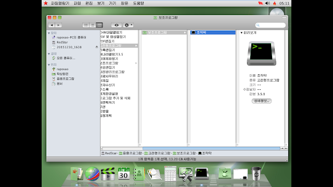Click the red flame icon in menu bar

click(275, 3)
